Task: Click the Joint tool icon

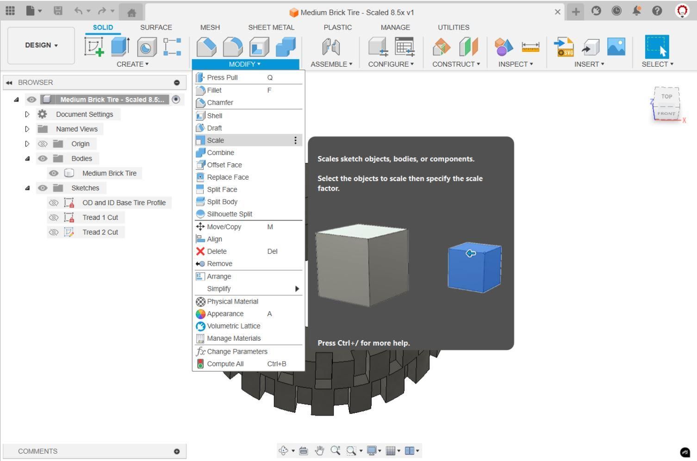Action: 331,47
